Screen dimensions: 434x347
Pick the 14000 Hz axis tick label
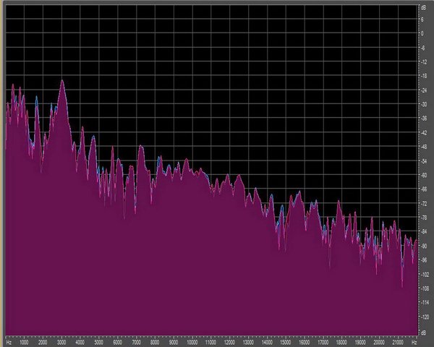[x=267, y=343]
